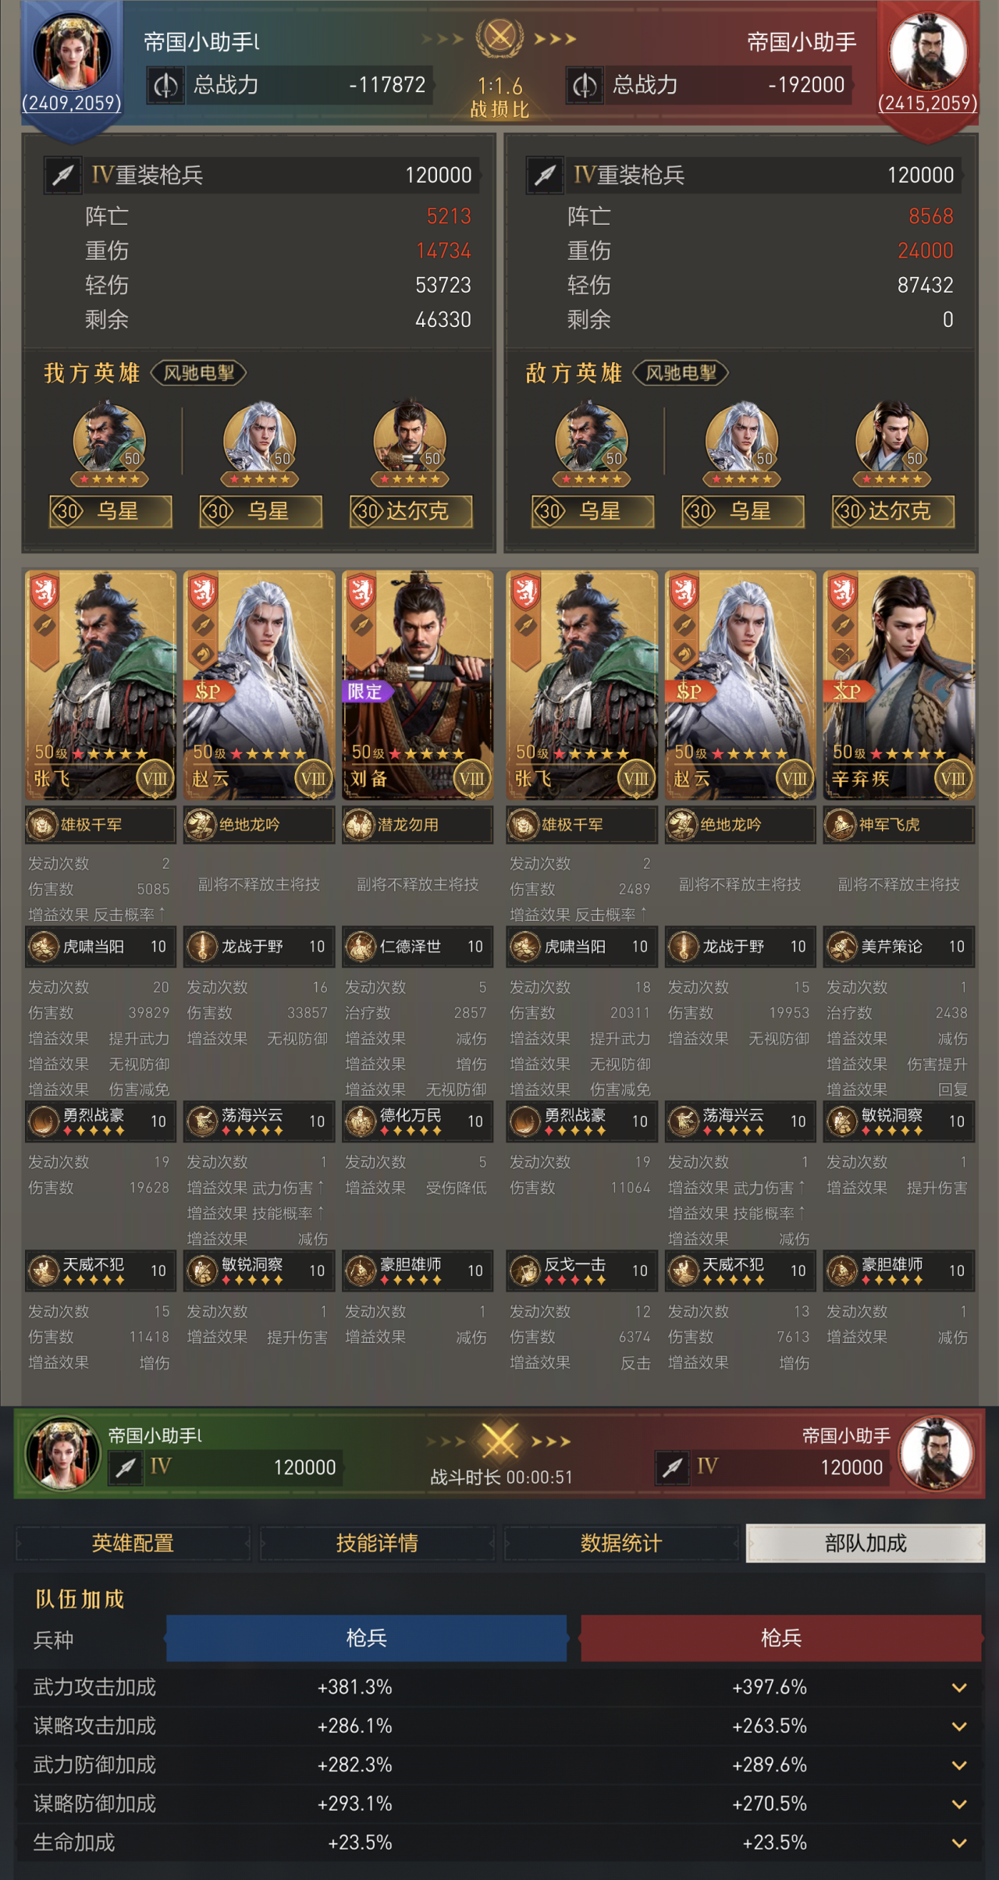Click the 绝地龙吟 skill icon under left 赵云

click(x=201, y=825)
